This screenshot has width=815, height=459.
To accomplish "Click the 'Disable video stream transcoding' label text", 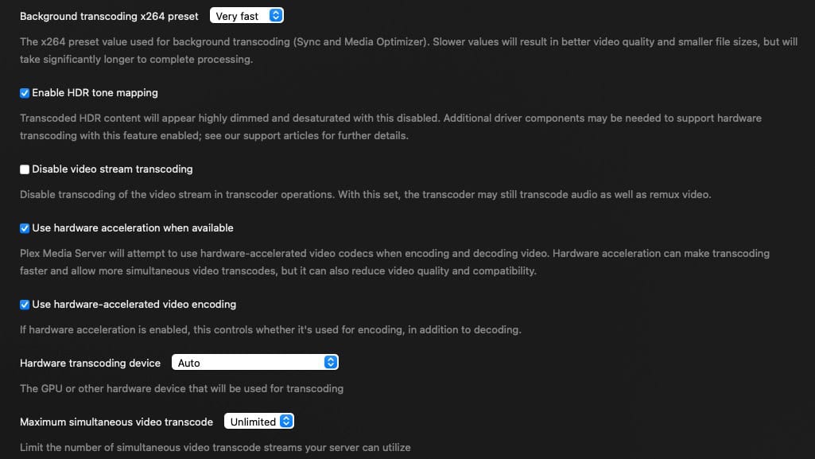I will (112, 169).
